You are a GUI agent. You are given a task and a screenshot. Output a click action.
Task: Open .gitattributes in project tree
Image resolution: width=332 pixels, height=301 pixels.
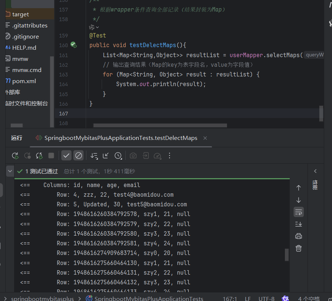pyautogui.click(x=30, y=26)
